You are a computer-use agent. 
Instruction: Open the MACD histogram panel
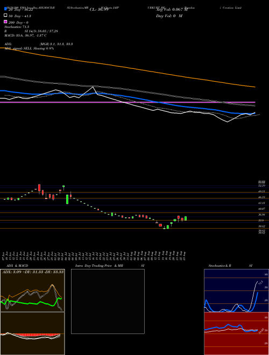pos(32,333)
